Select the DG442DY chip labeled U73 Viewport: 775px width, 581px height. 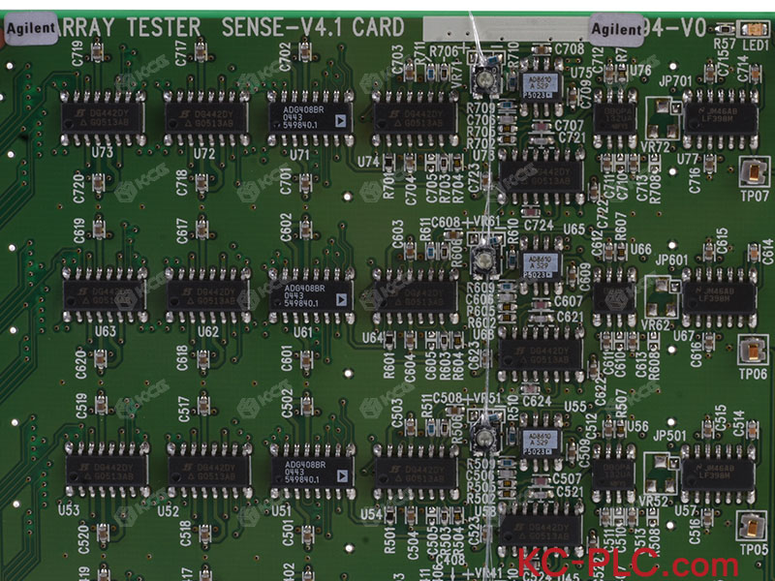103,117
